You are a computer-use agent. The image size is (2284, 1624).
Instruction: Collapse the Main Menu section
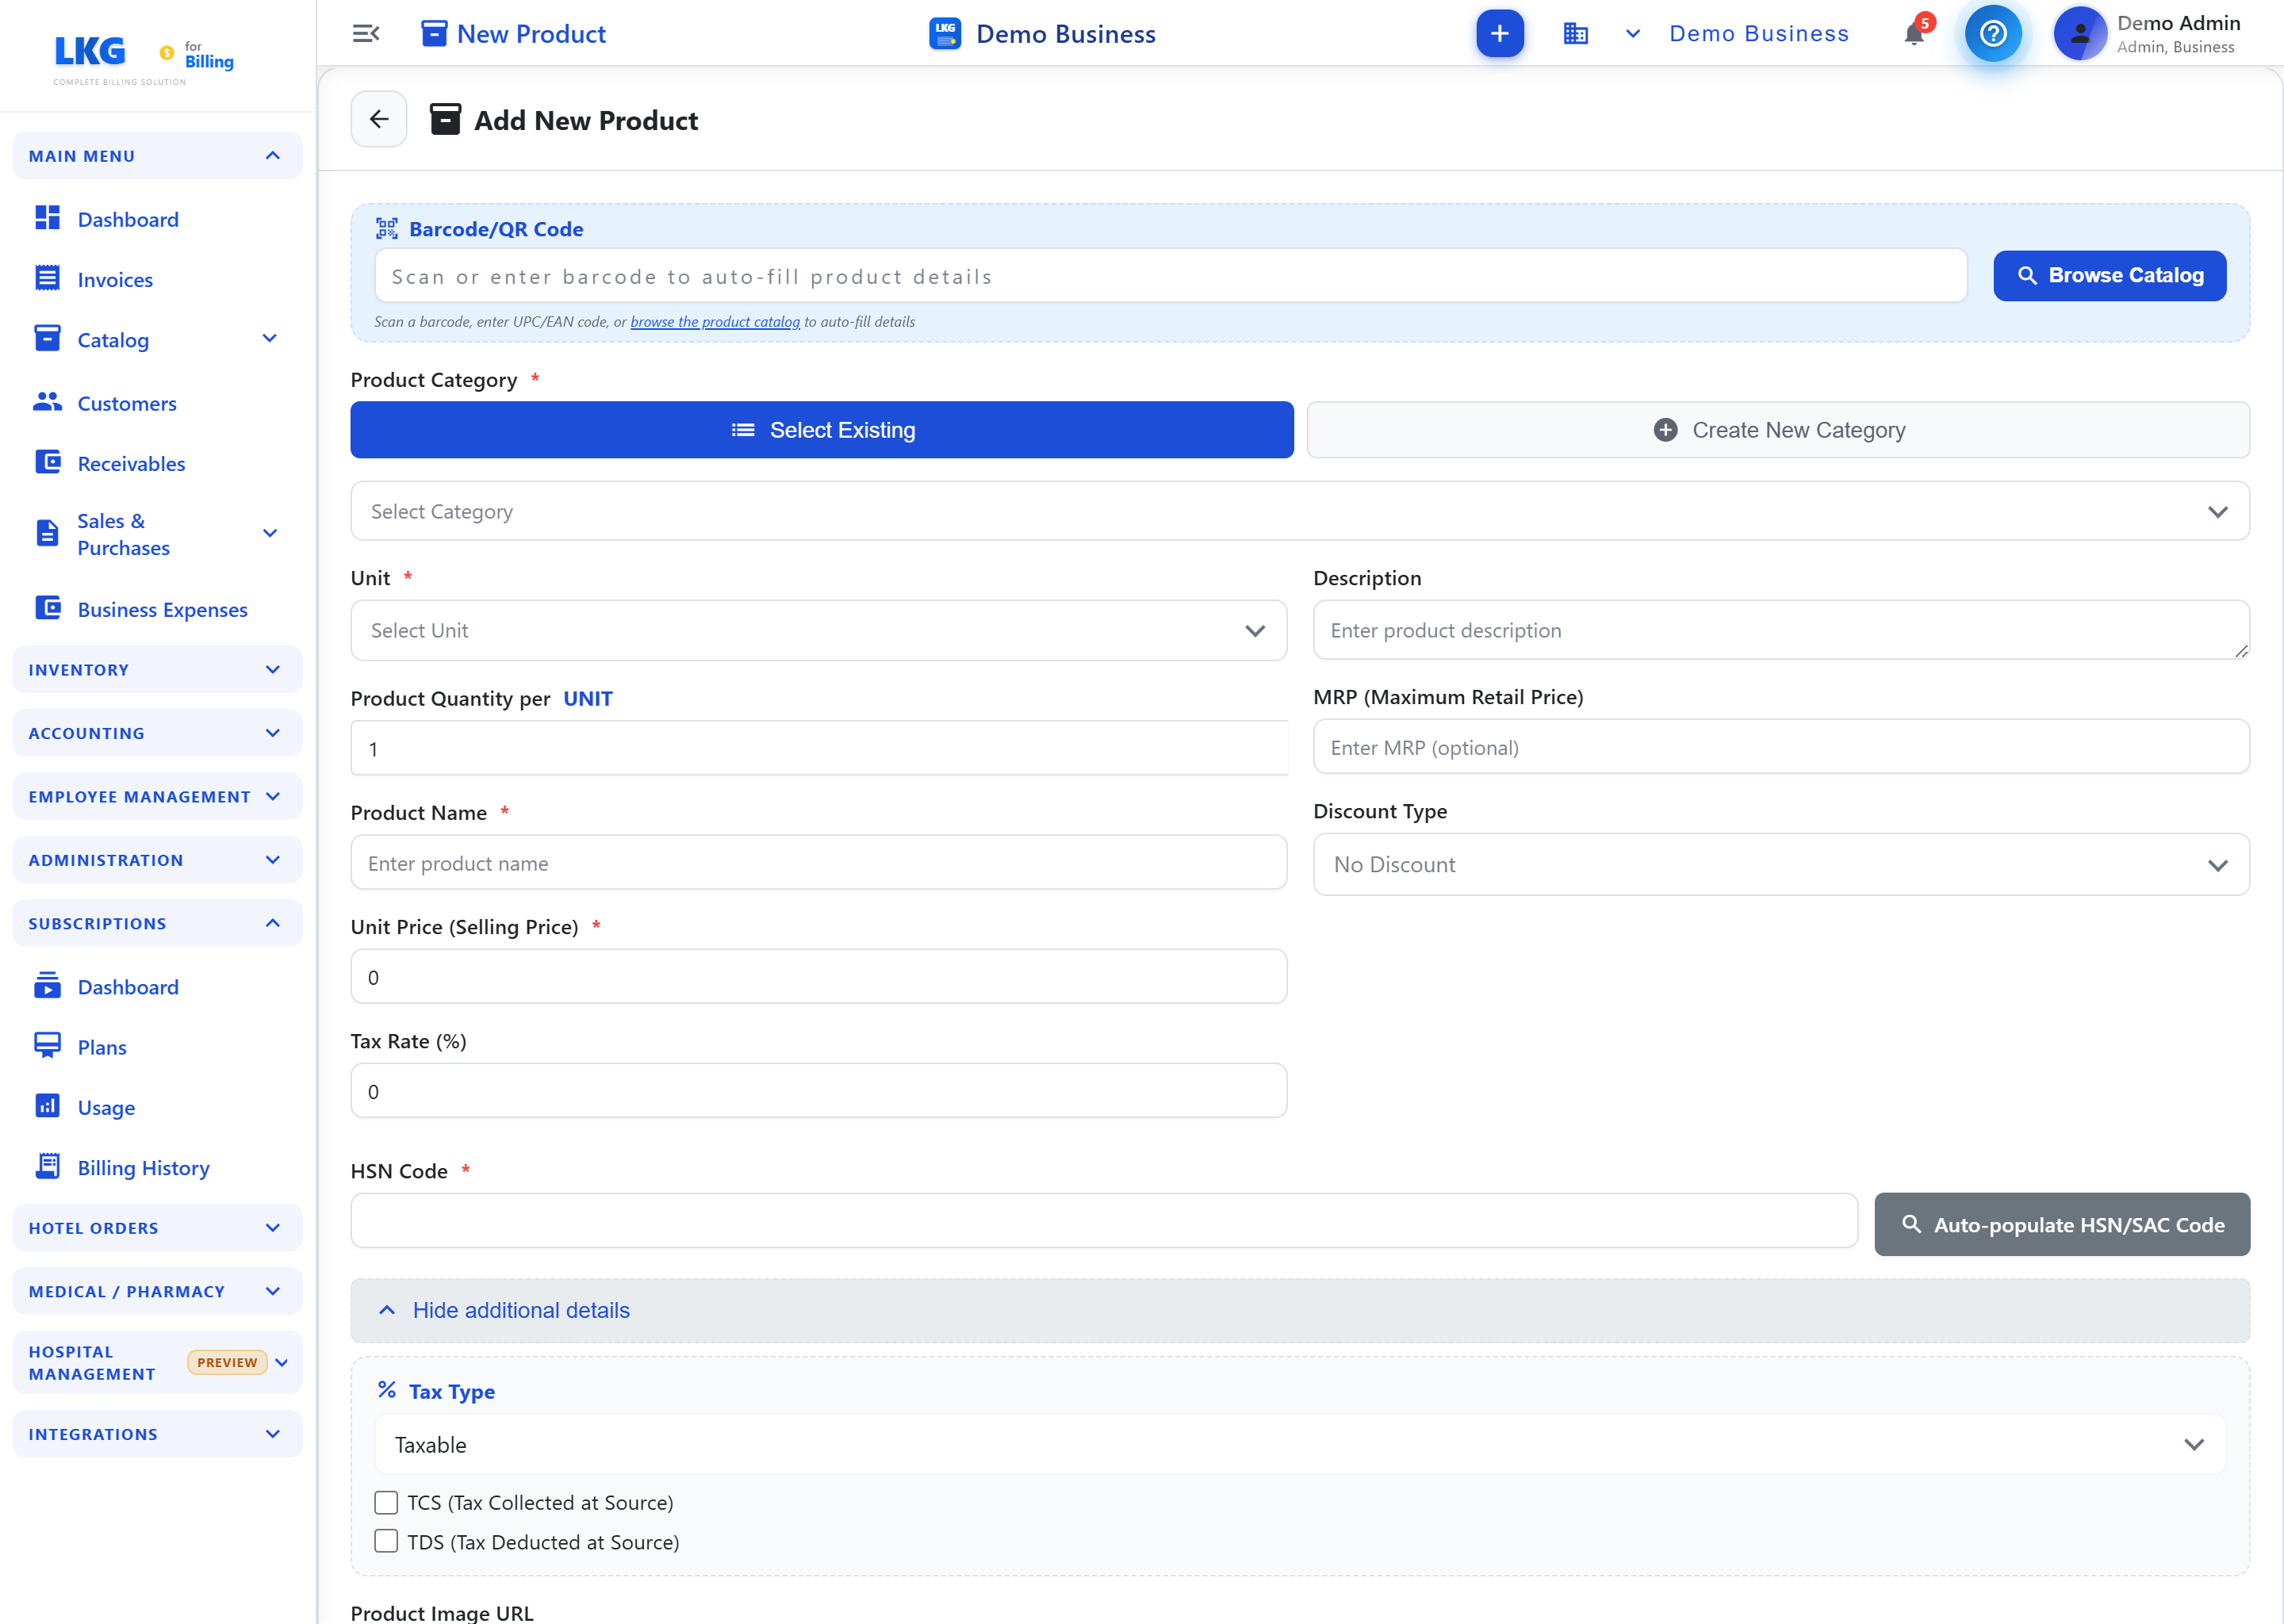tap(157, 156)
